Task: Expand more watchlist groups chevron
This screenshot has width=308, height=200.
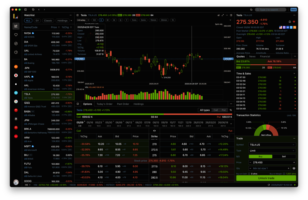Action: (71, 20)
